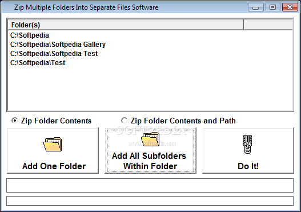Minimize the Zip Multiple Folders window
The height and width of the screenshot is (212, 301).
[x=256, y=7]
